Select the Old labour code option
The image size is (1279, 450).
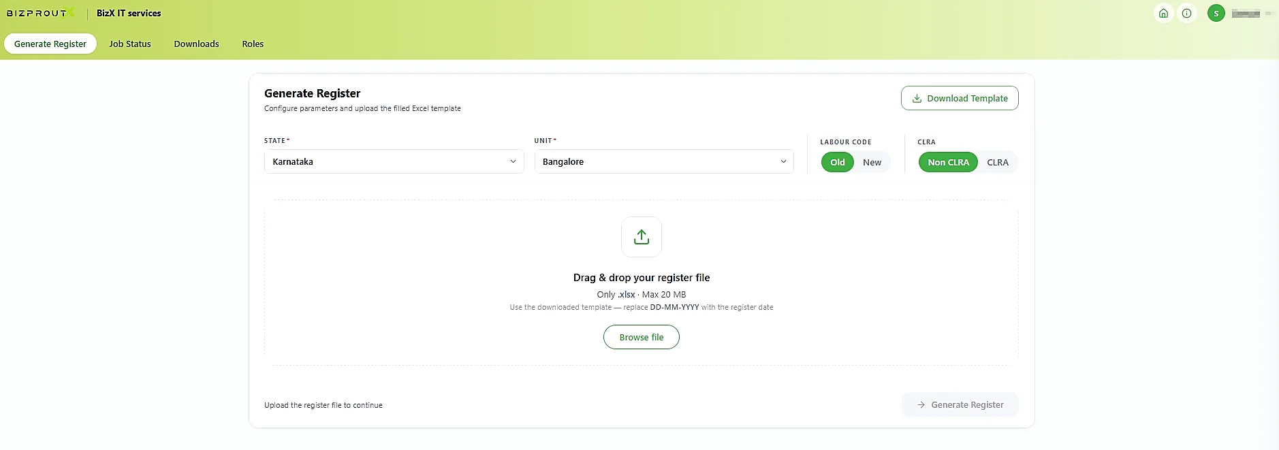(x=838, y=162)
